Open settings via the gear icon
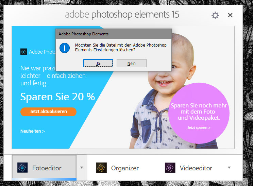This screenshot has width=253, height=186. click(x=215, y=15)
